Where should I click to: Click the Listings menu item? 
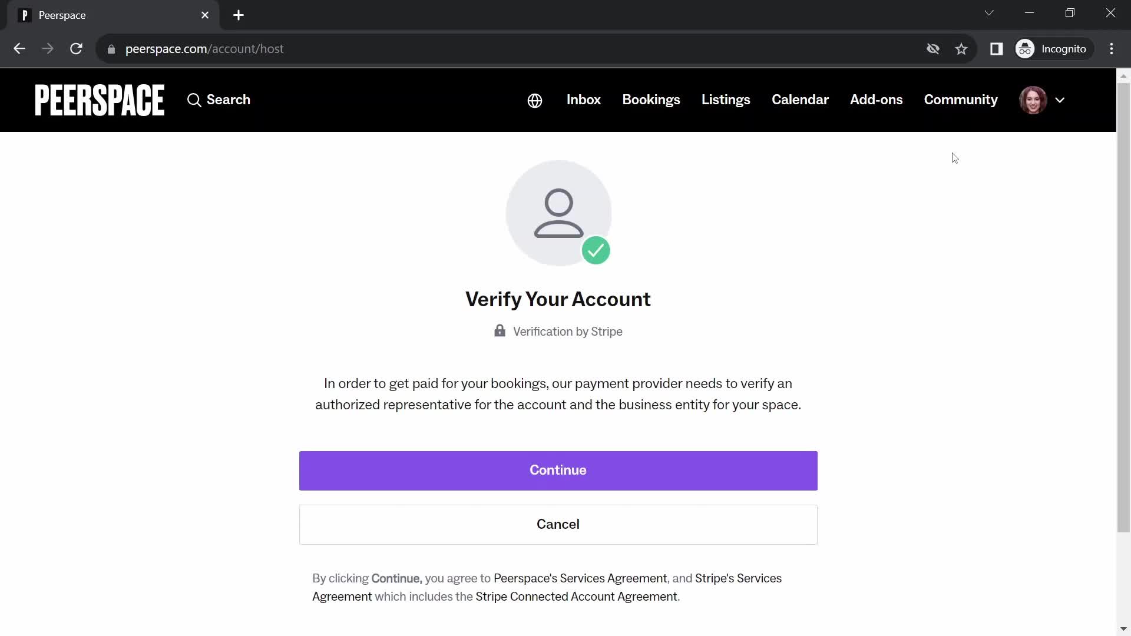tap(726, 100)
